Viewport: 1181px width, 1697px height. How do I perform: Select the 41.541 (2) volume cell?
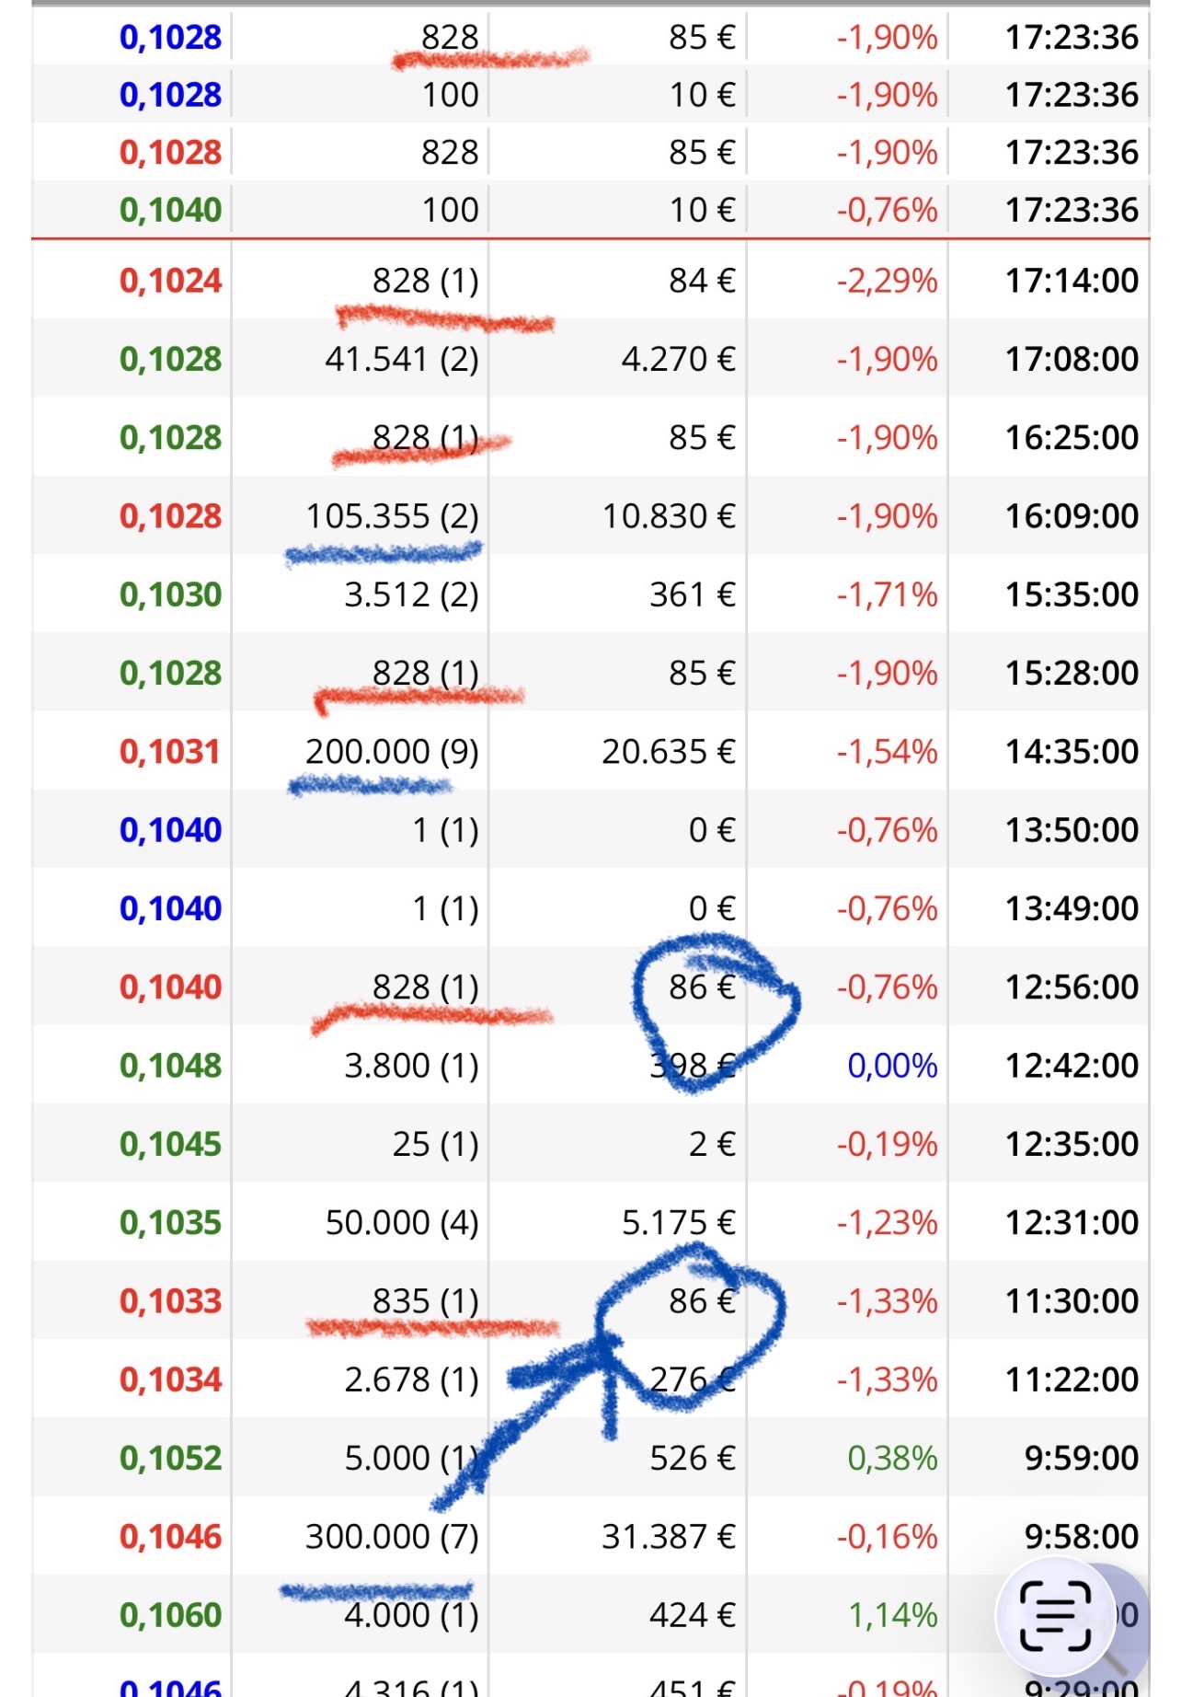401,359
